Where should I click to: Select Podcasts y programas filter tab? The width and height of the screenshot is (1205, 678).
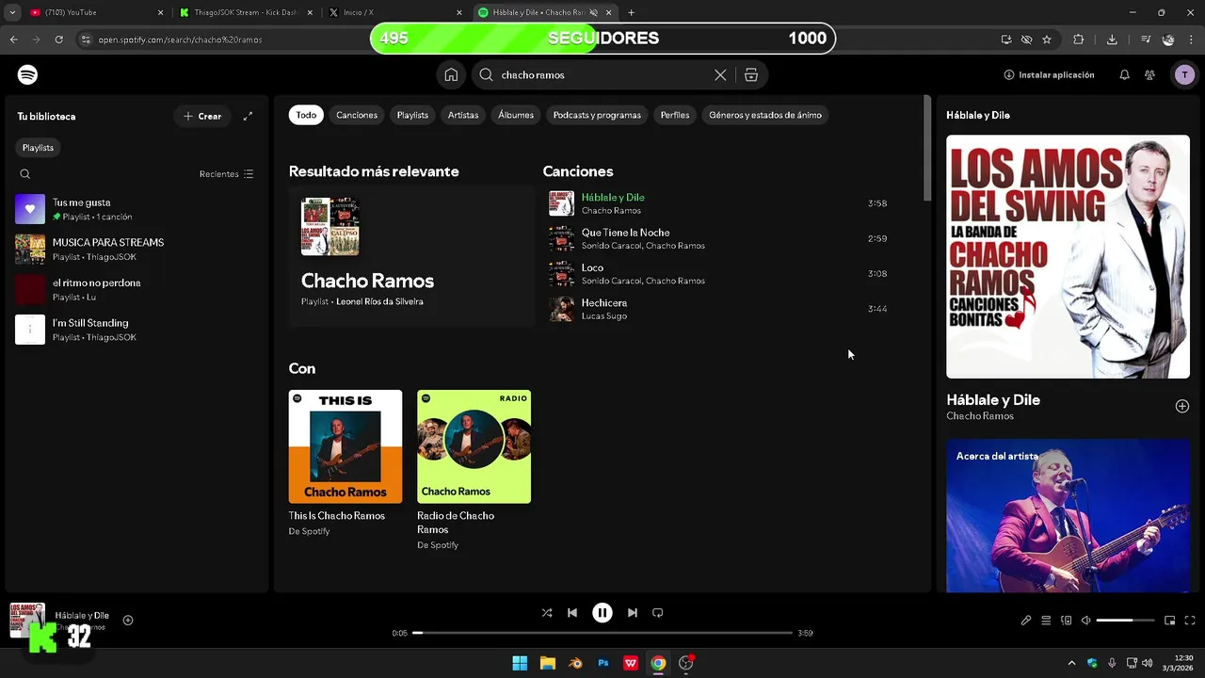pyautogui.click(x=597, y=115)
